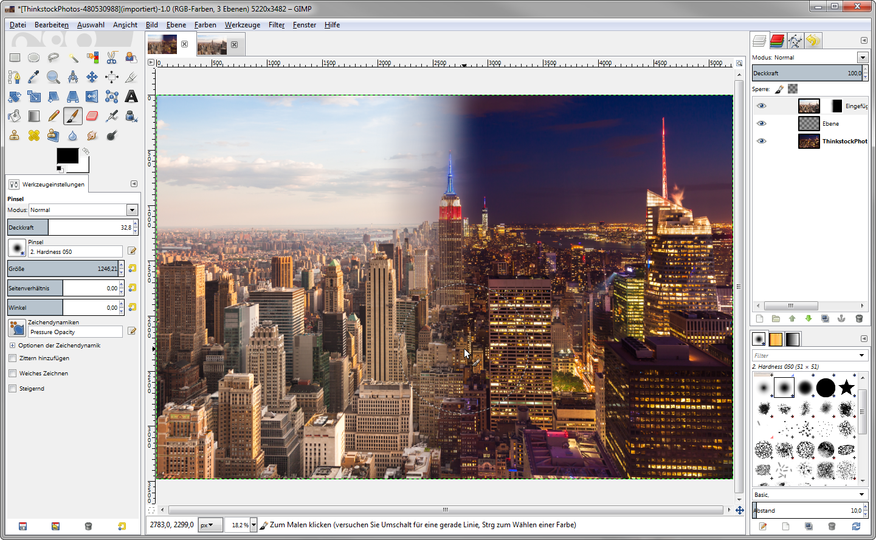Switch to the Zoom magnifier tool
Screen dimensions: 876x540
[53, 77]
